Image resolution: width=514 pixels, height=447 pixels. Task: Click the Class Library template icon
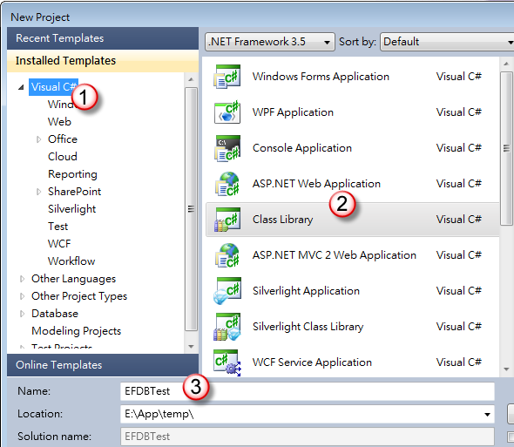tap(227, 220)
